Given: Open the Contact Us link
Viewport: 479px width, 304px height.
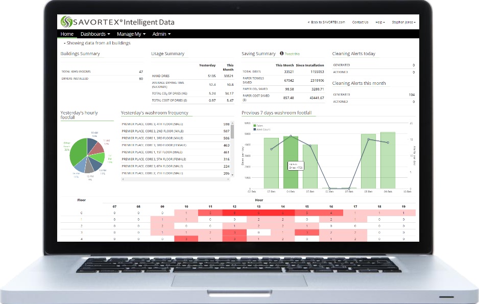Looking at the screenshot, I should tap(360, 22).
